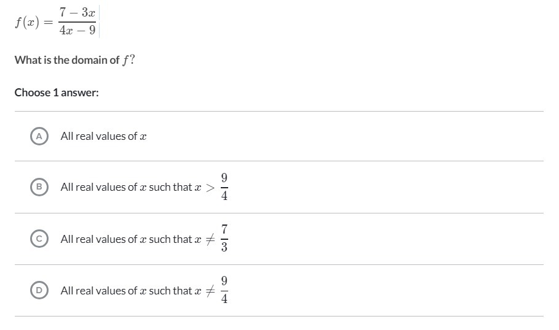Select radio button A

click(39, 136)
